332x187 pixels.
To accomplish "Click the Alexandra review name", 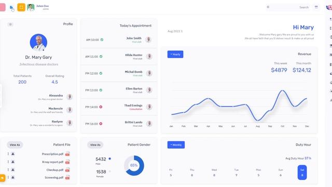I will click(56, 96).
